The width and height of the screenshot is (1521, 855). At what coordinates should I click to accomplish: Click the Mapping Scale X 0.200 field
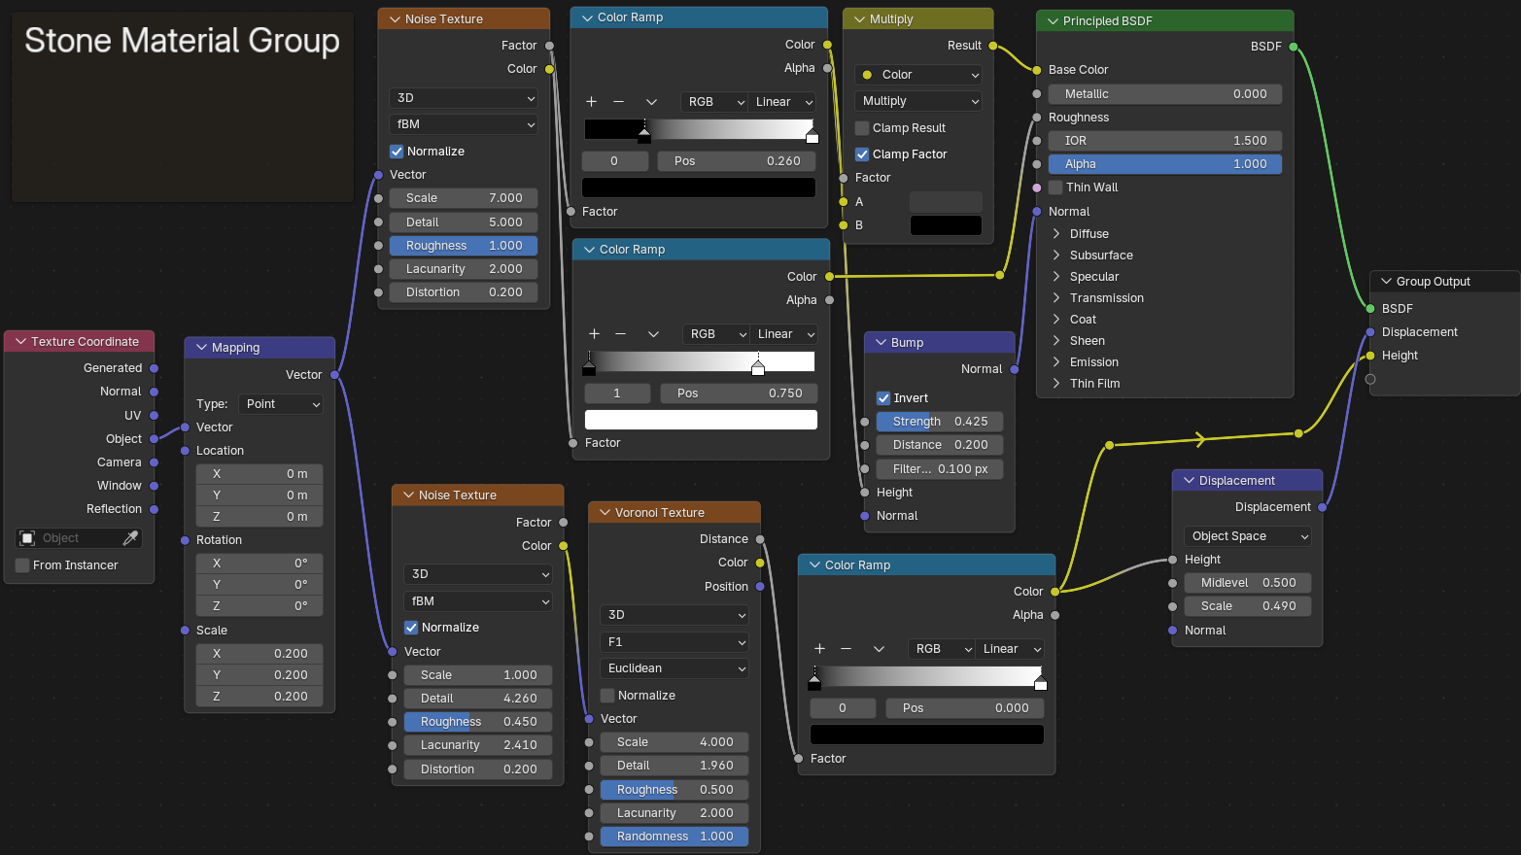259,654
